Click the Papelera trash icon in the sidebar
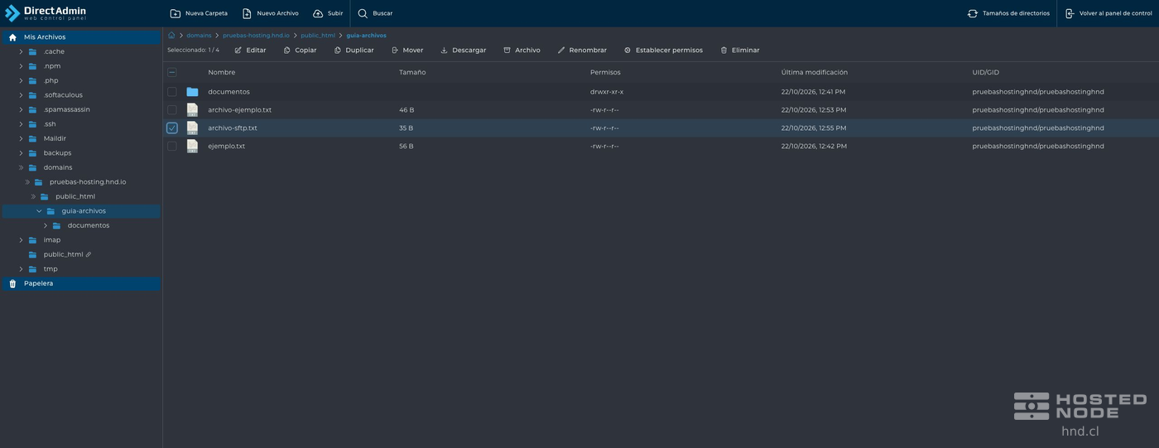This screenshot has width=1159, height=448. click(12, 283)
